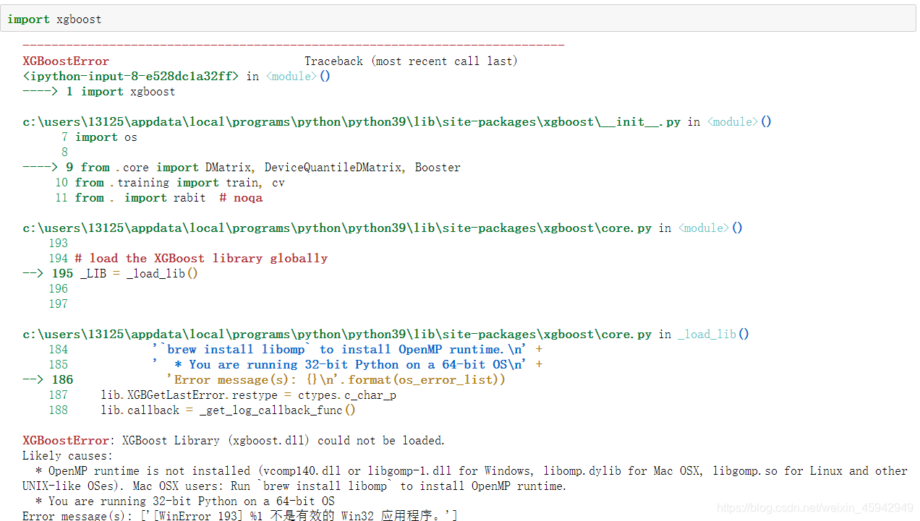This screenshot has width=920, height=521.
Task: Click line number 186 in the traceback
Action: tap(62, 379)
